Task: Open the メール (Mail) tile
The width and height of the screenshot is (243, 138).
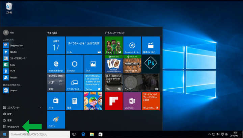Action: pos(84,45)
